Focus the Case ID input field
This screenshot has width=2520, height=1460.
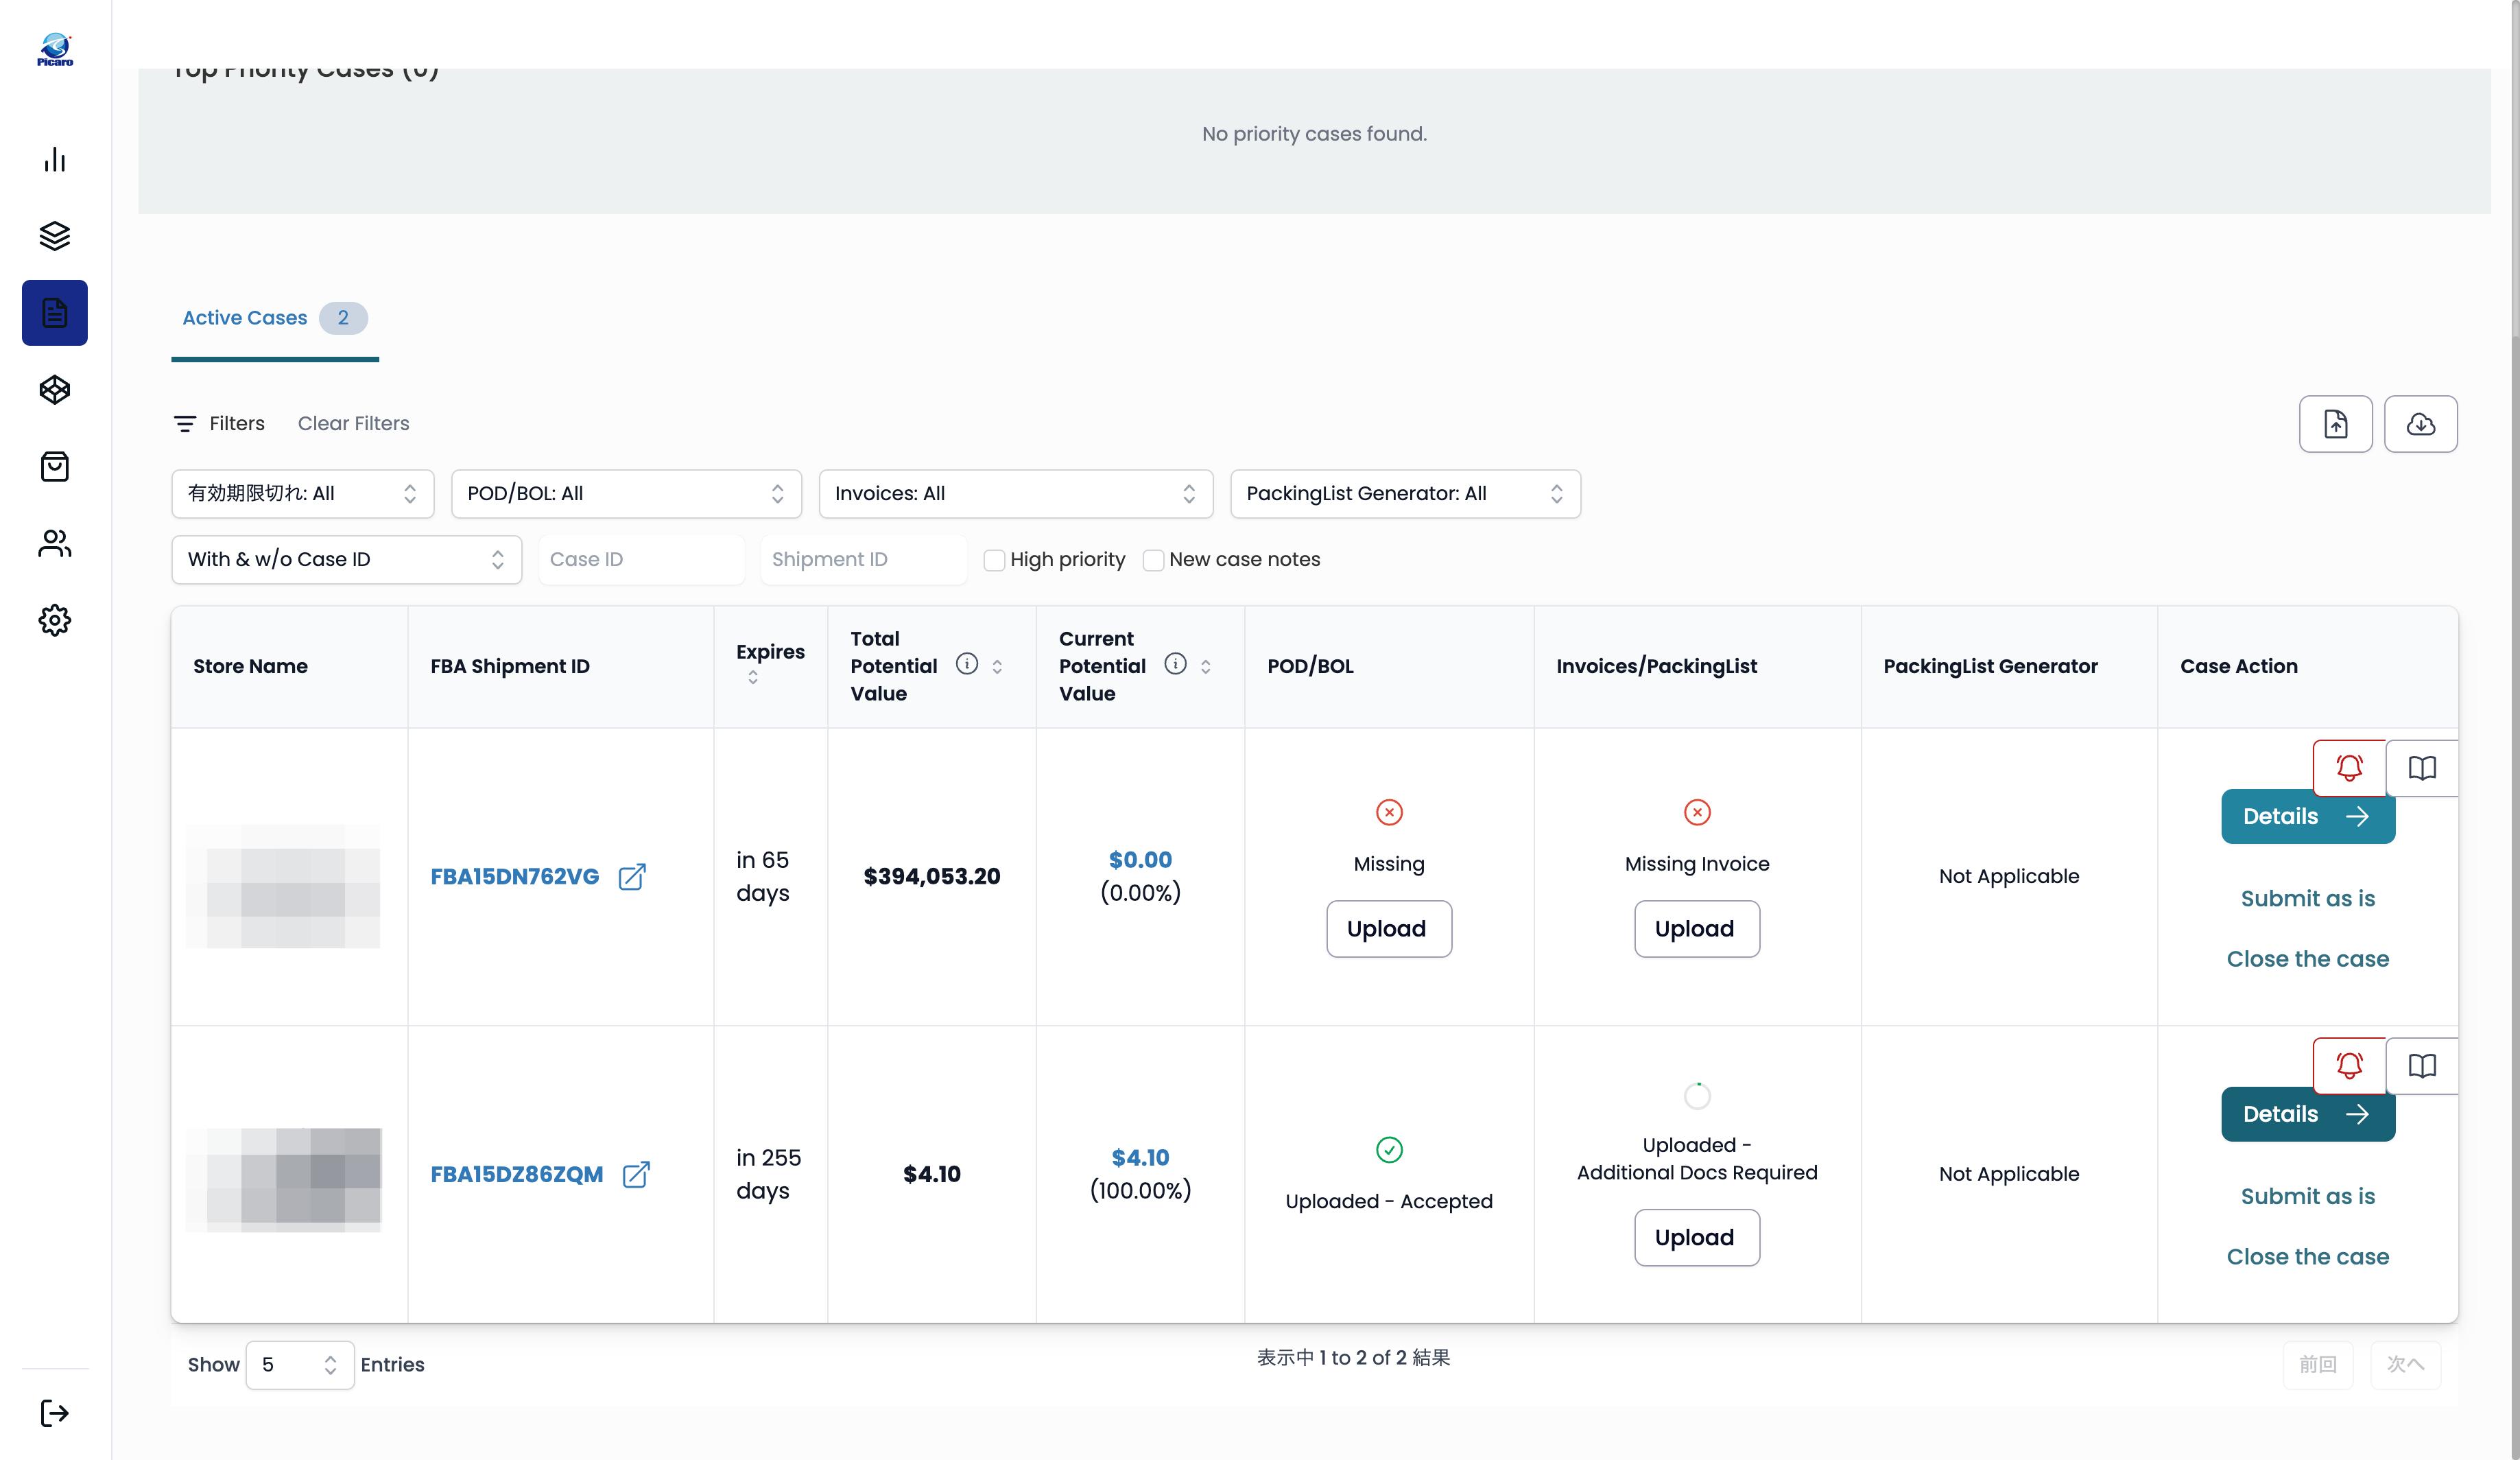(641, 560)
